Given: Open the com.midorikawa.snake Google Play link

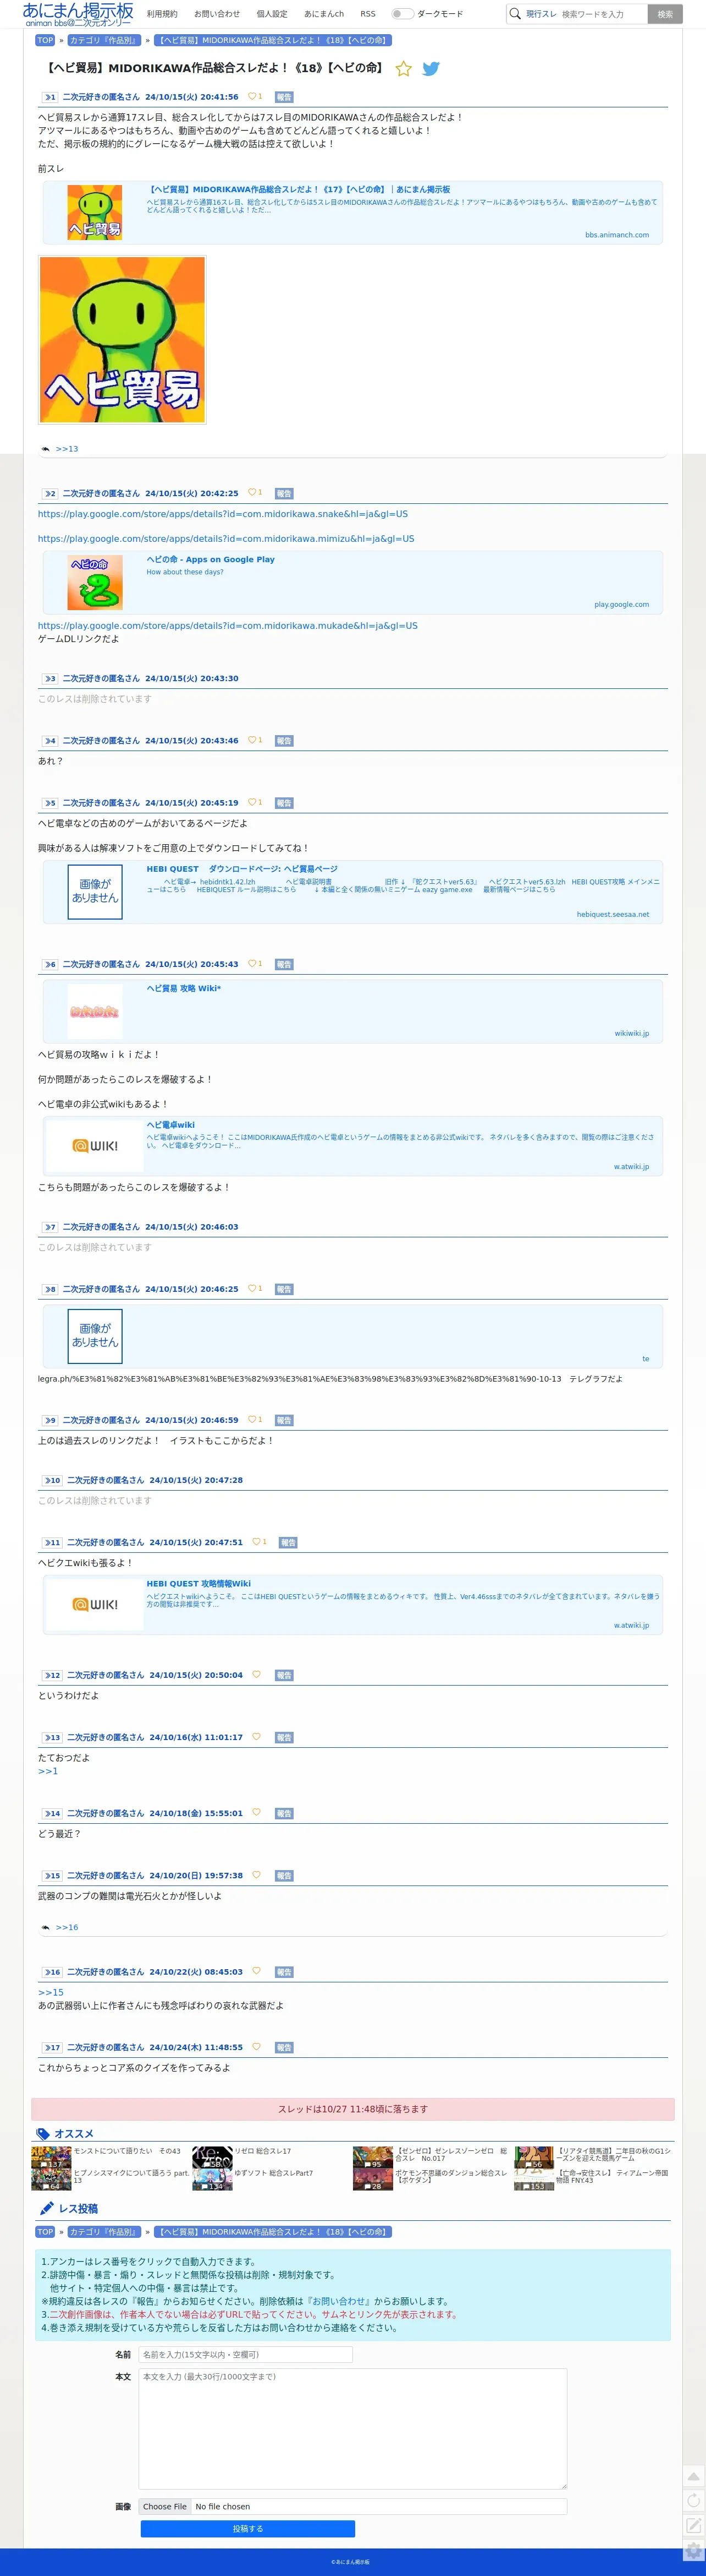Looking at the screenshot, I should click(223, 514).
